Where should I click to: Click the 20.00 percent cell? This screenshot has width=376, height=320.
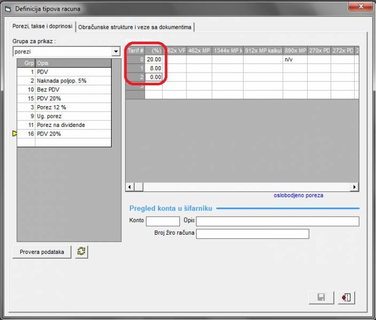[x=154, y=59]
